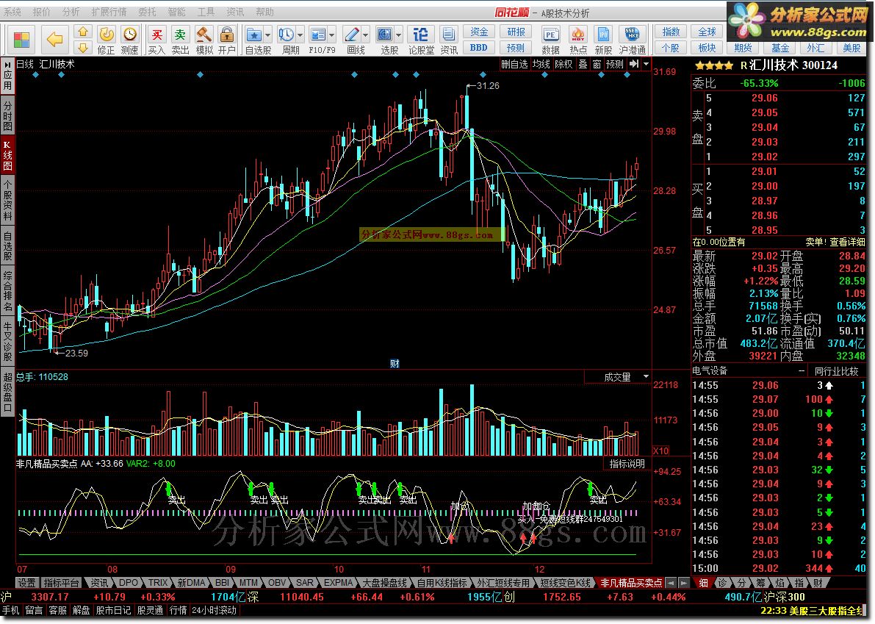This screenshot has width=875, height=624.
Task: Click the 财 marker below the price chart
Action: [395, 364]
